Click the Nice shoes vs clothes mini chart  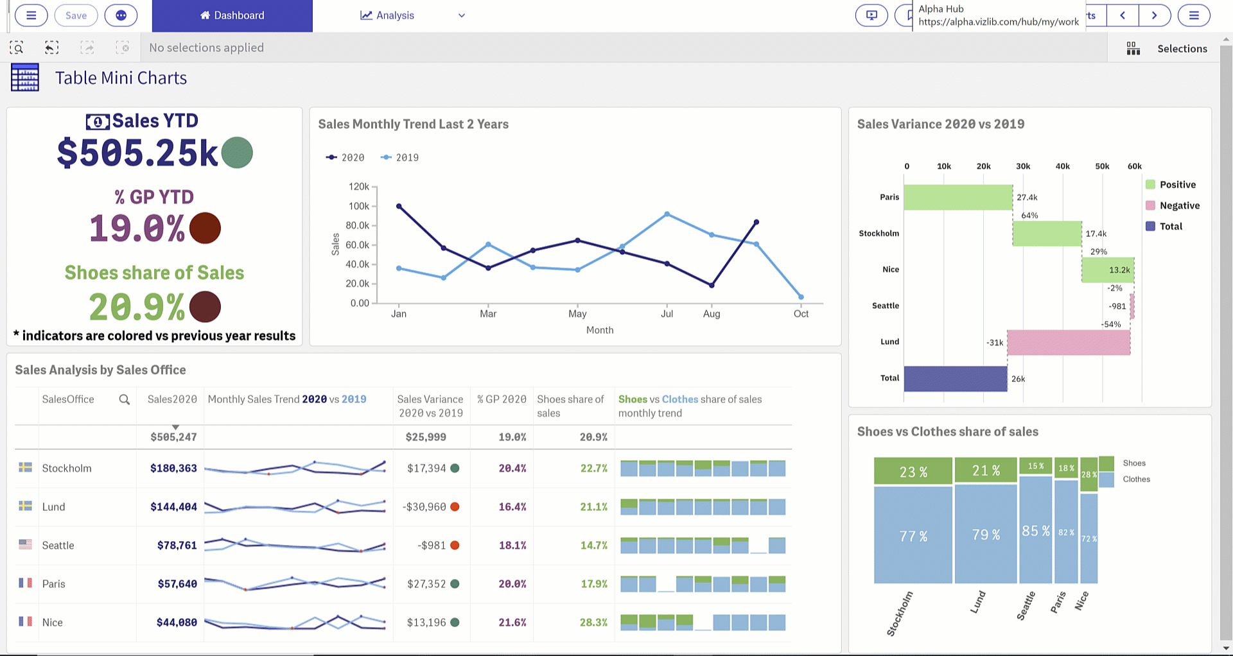coord(703,623)
